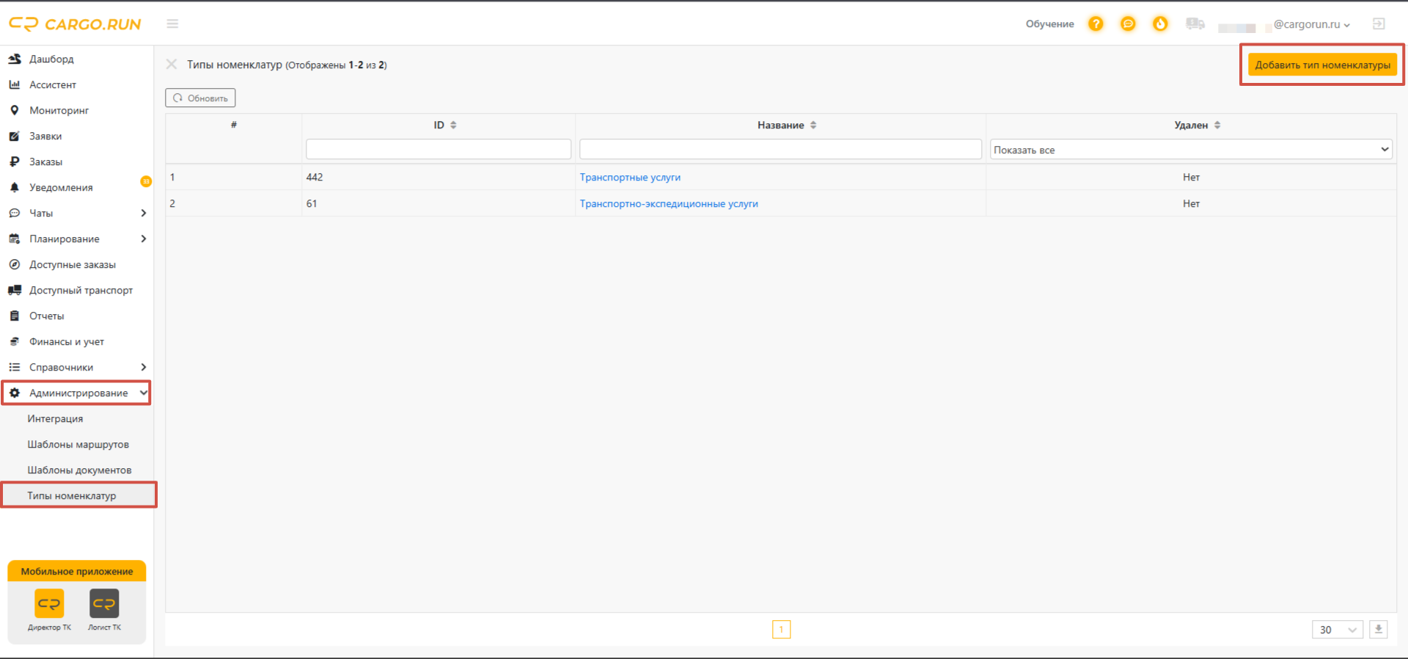Screen dimensions: 1408x659
Task: Click ID cell 61
Action: pos(312,203)
